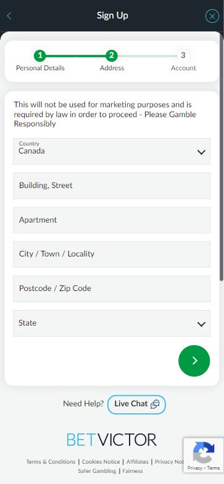Close the Sign Up form
This screenshot has width=224, height=484.
tap(212, 17)
